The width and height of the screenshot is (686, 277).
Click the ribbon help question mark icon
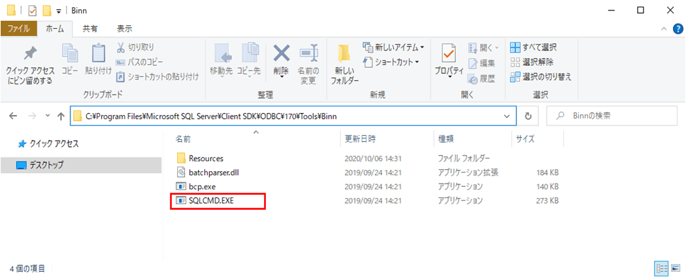pos(678,29)
